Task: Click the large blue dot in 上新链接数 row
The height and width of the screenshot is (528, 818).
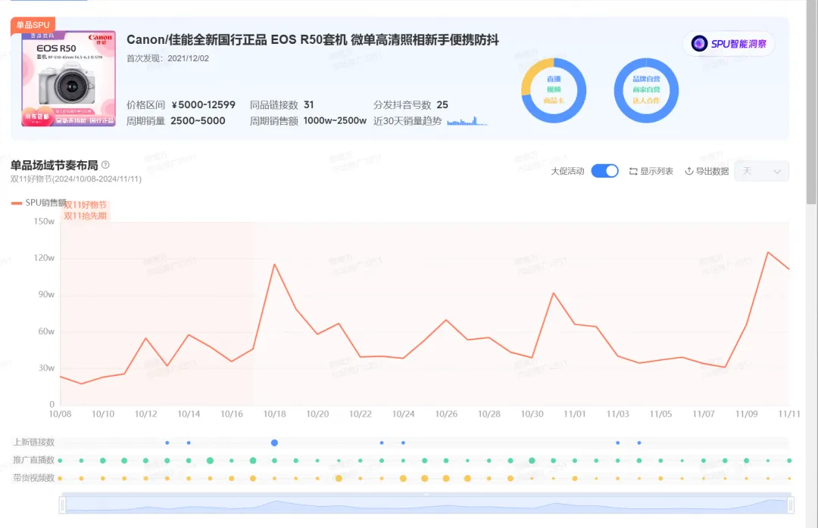Action: (x=275, y=443)
